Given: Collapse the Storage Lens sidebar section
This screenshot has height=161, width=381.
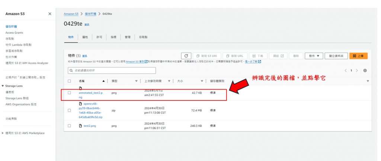Looking at the screenshot, I should [3, 86].
